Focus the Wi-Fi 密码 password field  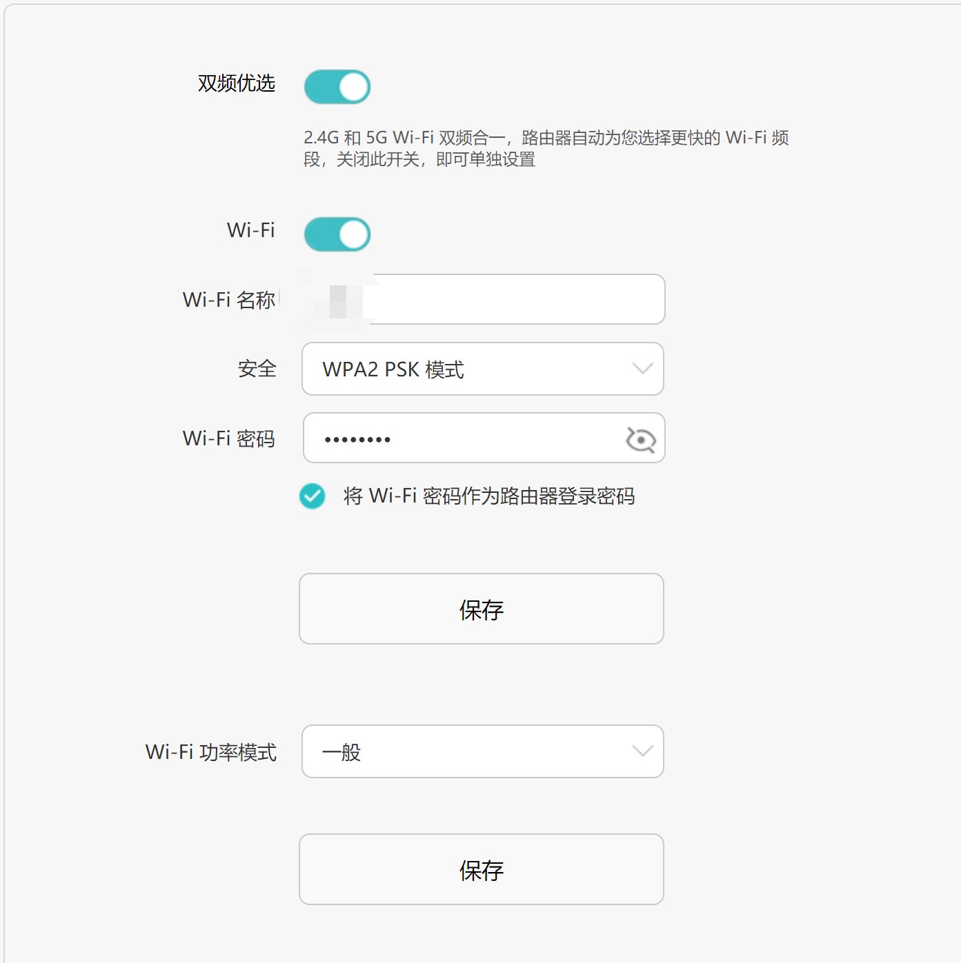coord(462,438)
